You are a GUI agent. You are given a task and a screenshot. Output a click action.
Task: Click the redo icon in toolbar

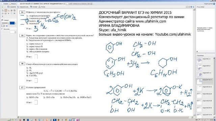[5, 7]
